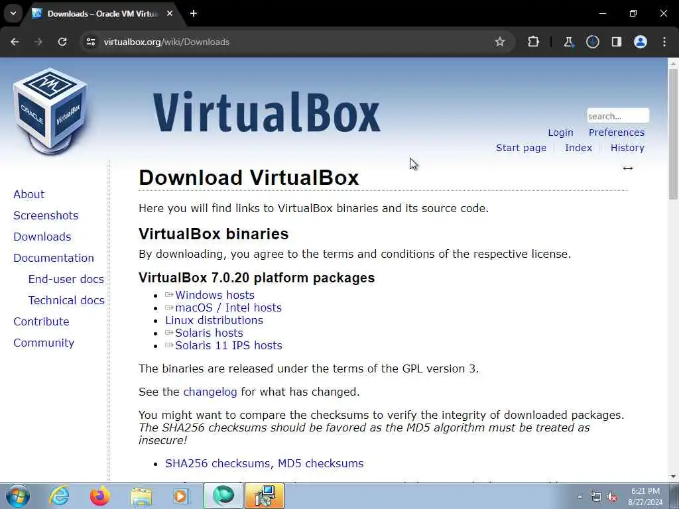
Task: Open the installer taskbar icon
Action: (x=265, y=496)
